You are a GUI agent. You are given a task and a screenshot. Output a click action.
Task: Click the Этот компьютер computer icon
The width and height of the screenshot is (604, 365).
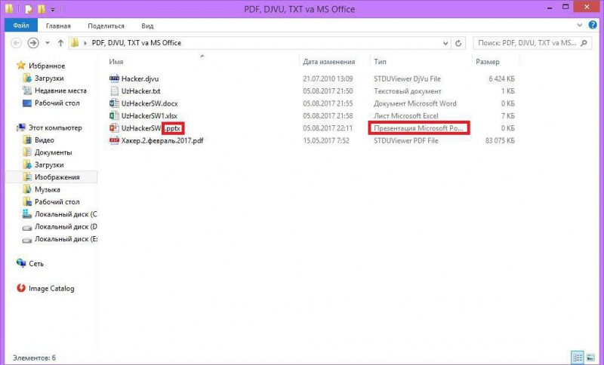coord(22,127)
